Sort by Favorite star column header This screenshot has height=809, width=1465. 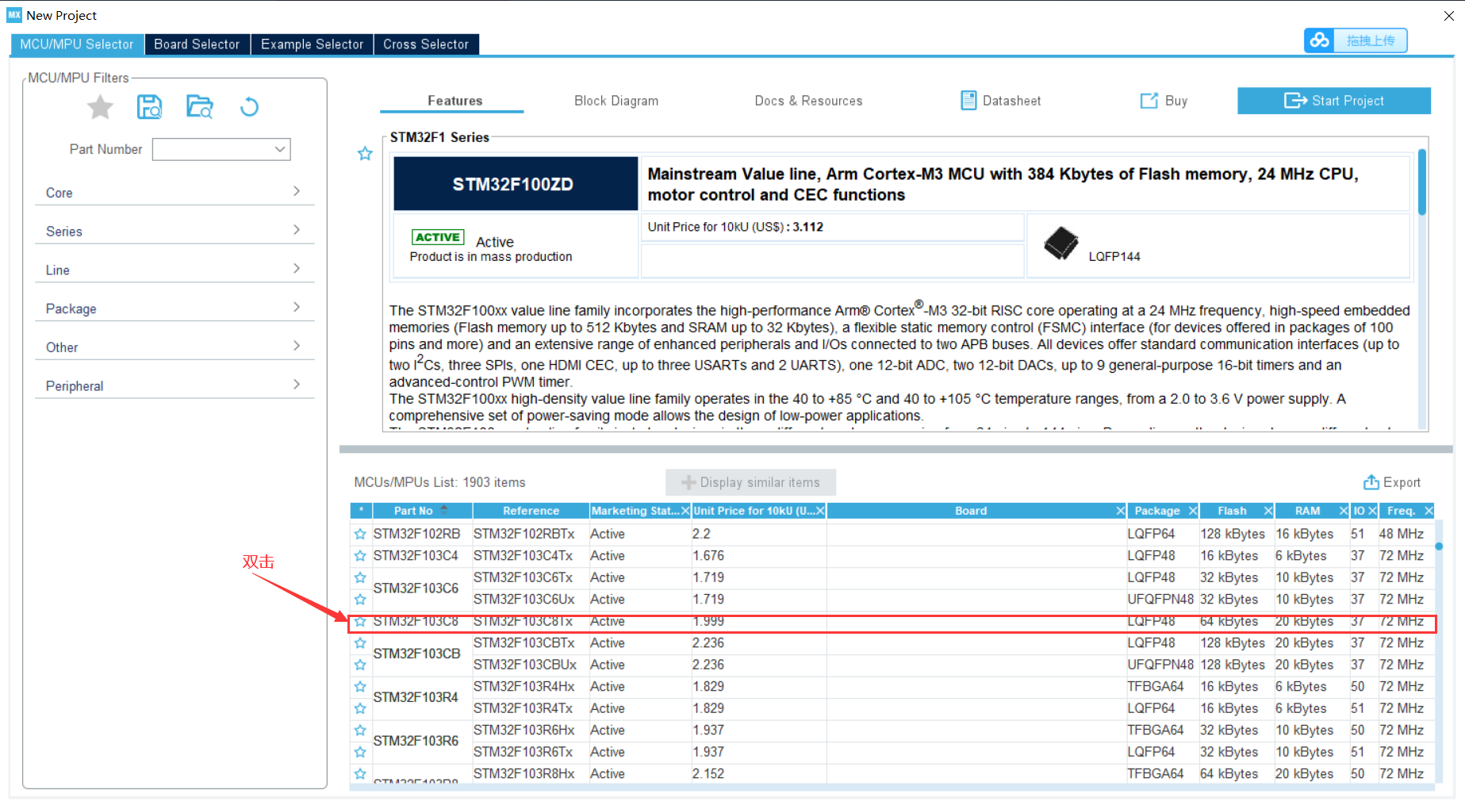pos(361,511)
